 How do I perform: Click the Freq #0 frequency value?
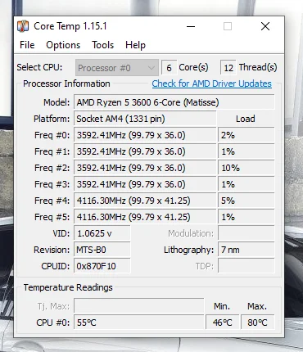[145, 135]
